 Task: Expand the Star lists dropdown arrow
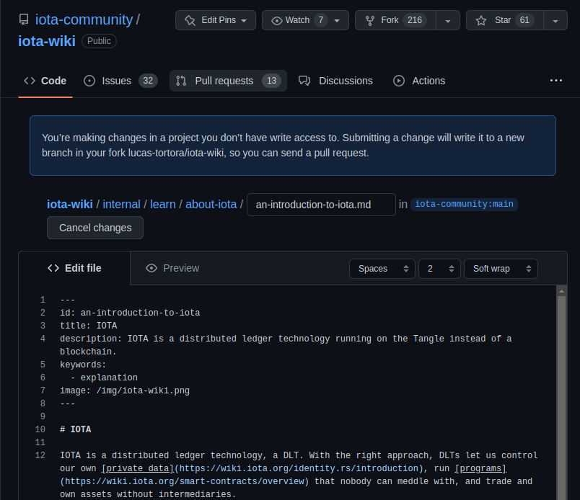(x=555, y=21)
